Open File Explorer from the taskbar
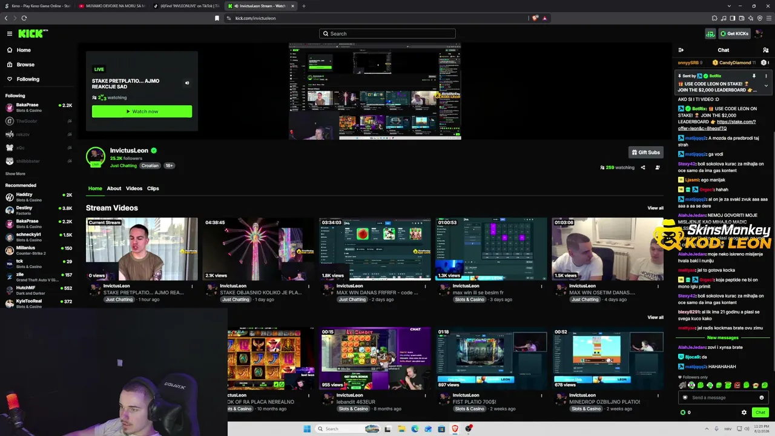The width and height of the screenshot is (775, 436). point(401,429)
